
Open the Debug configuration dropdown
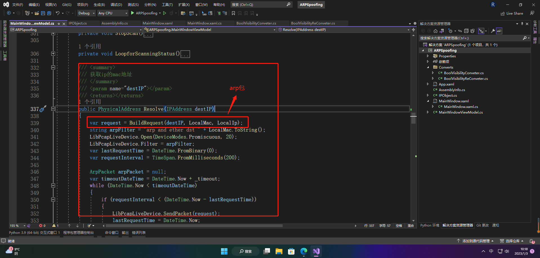coord(86,13)
